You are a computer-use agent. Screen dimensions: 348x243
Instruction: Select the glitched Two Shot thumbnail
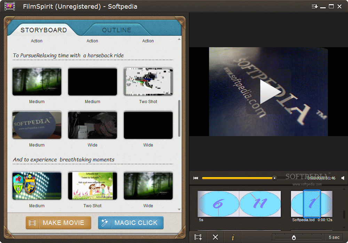148,82
